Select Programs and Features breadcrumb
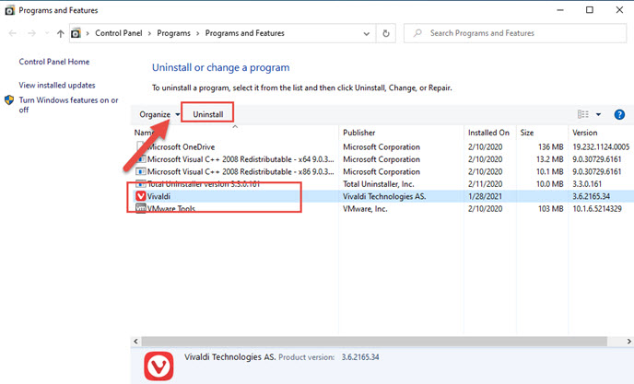Screen dimensions: 634x384 (x=244, y=33)
